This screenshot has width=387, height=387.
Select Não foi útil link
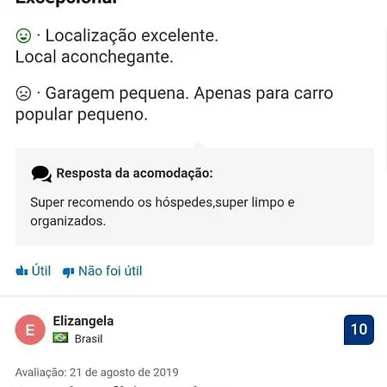[x=102, y=271]
